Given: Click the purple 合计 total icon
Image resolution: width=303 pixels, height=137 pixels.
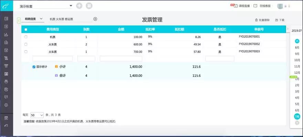Looking at the screenshot, I should coord(56,75).
